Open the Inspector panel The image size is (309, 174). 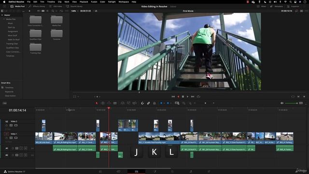click(293, 6)
